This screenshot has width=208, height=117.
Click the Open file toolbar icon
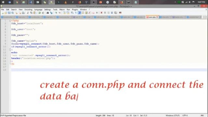6,13
